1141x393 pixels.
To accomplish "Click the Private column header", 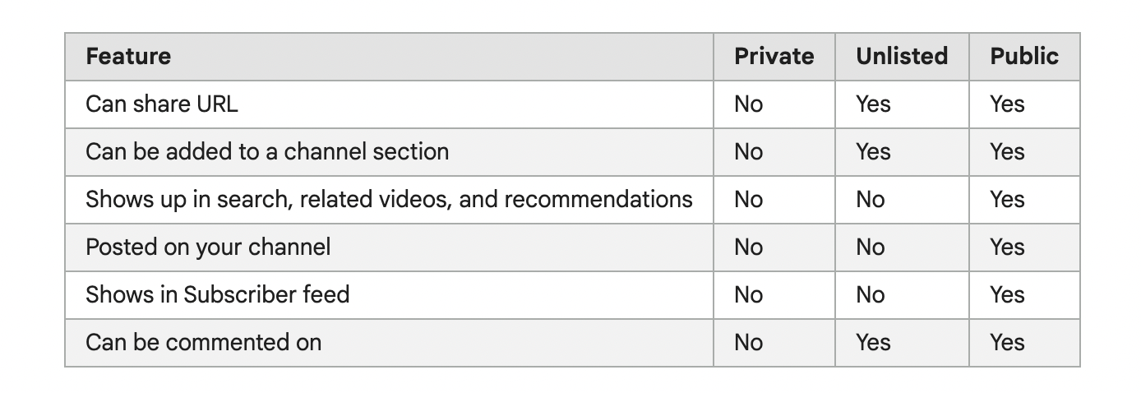I will pos(774,57).
